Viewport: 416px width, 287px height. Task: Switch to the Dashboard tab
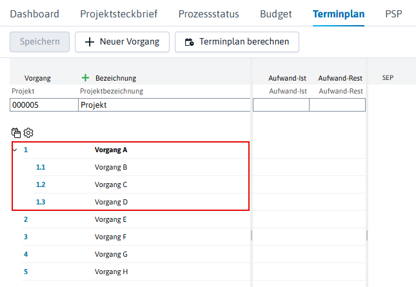34,14
